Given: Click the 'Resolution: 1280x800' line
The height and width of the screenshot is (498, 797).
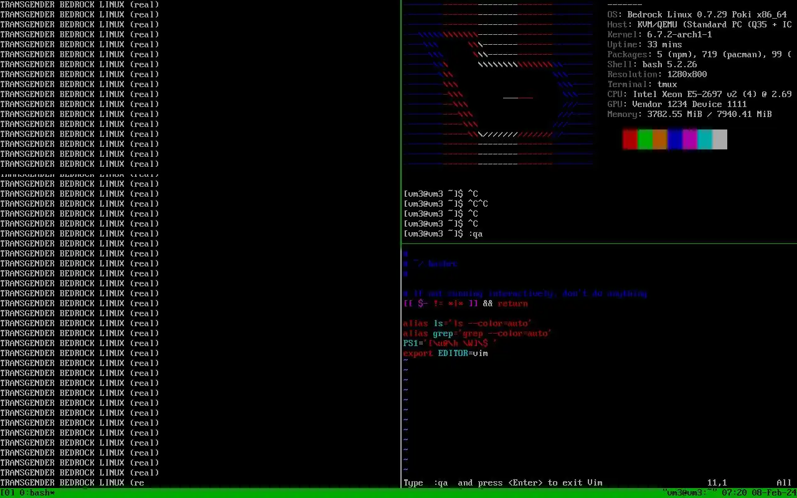Looking at the screenshot, I should [x=658, y=74].
